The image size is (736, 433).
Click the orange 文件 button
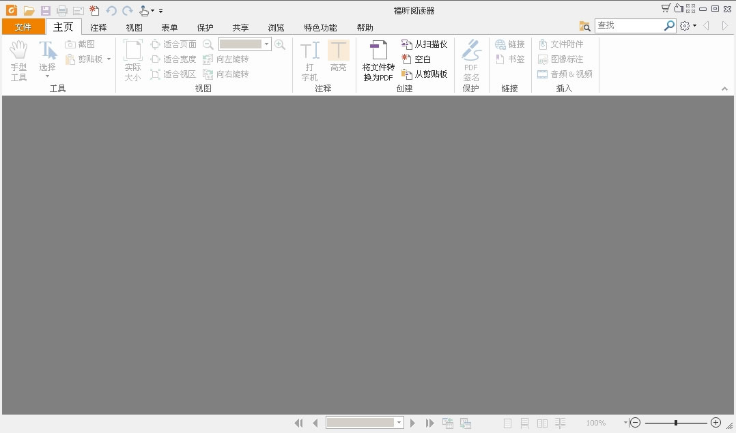[x=23, y=27]
